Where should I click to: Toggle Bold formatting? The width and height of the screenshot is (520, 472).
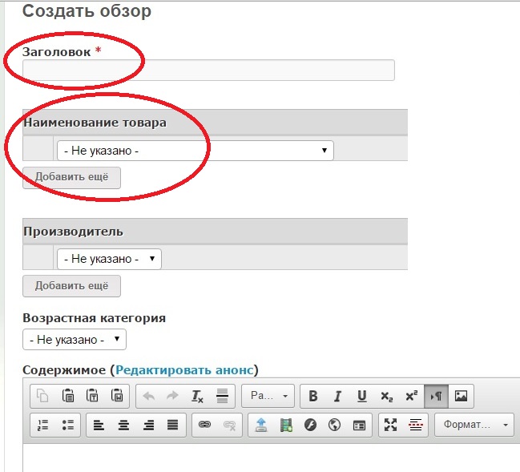coord(312,396)
